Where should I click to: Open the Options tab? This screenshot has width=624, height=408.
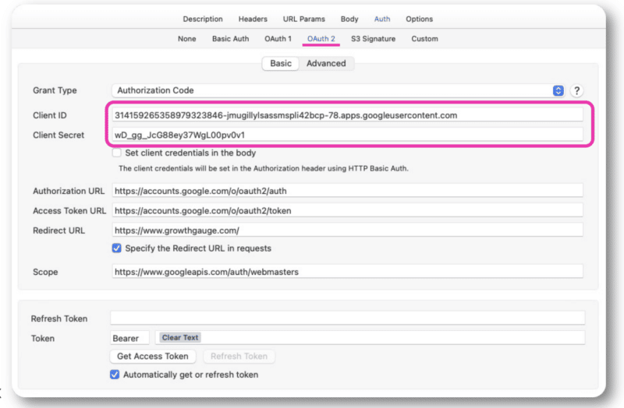(x=419, y=19)
